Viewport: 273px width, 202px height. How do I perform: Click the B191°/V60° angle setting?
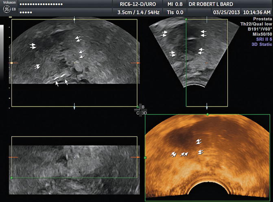pyautogui.click(x=260, y=29)
